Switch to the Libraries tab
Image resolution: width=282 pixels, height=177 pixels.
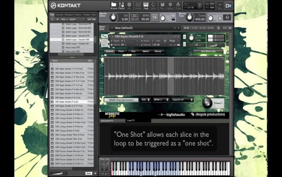pyautogui.click(x=59, y=15)
